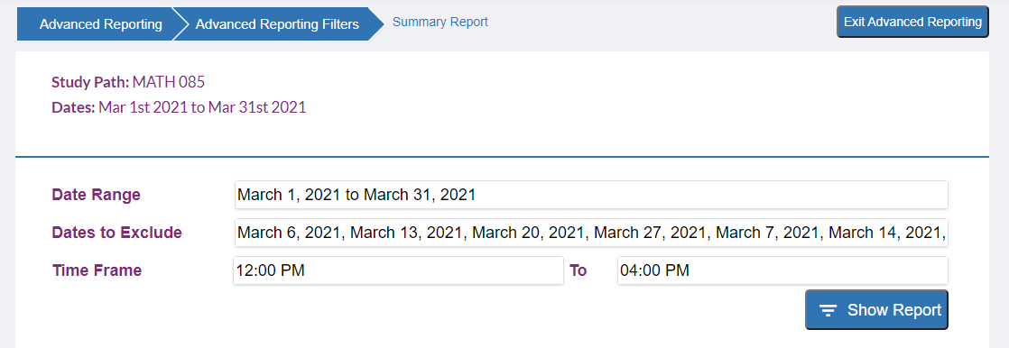Click the Study Path label
Screen dimensions: 1009x348
91,82
